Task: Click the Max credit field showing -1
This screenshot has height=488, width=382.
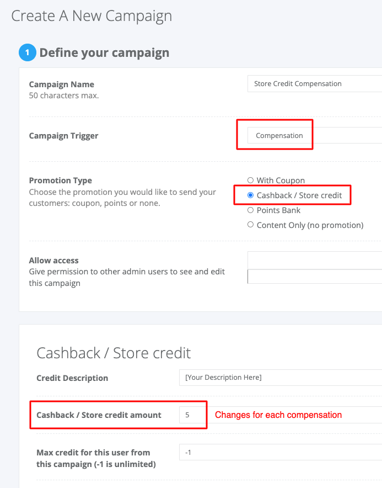Action: (x=281, y=452)
